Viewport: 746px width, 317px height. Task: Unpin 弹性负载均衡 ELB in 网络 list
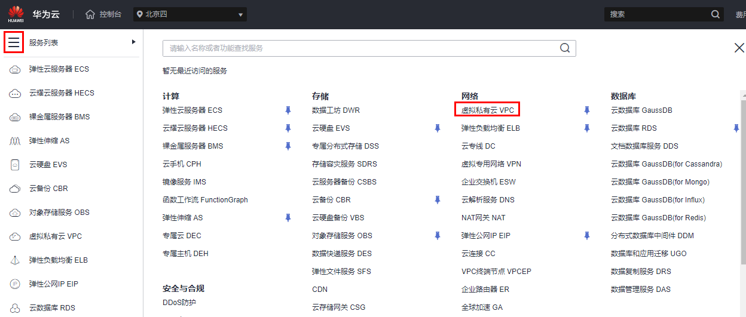[587, 128]
